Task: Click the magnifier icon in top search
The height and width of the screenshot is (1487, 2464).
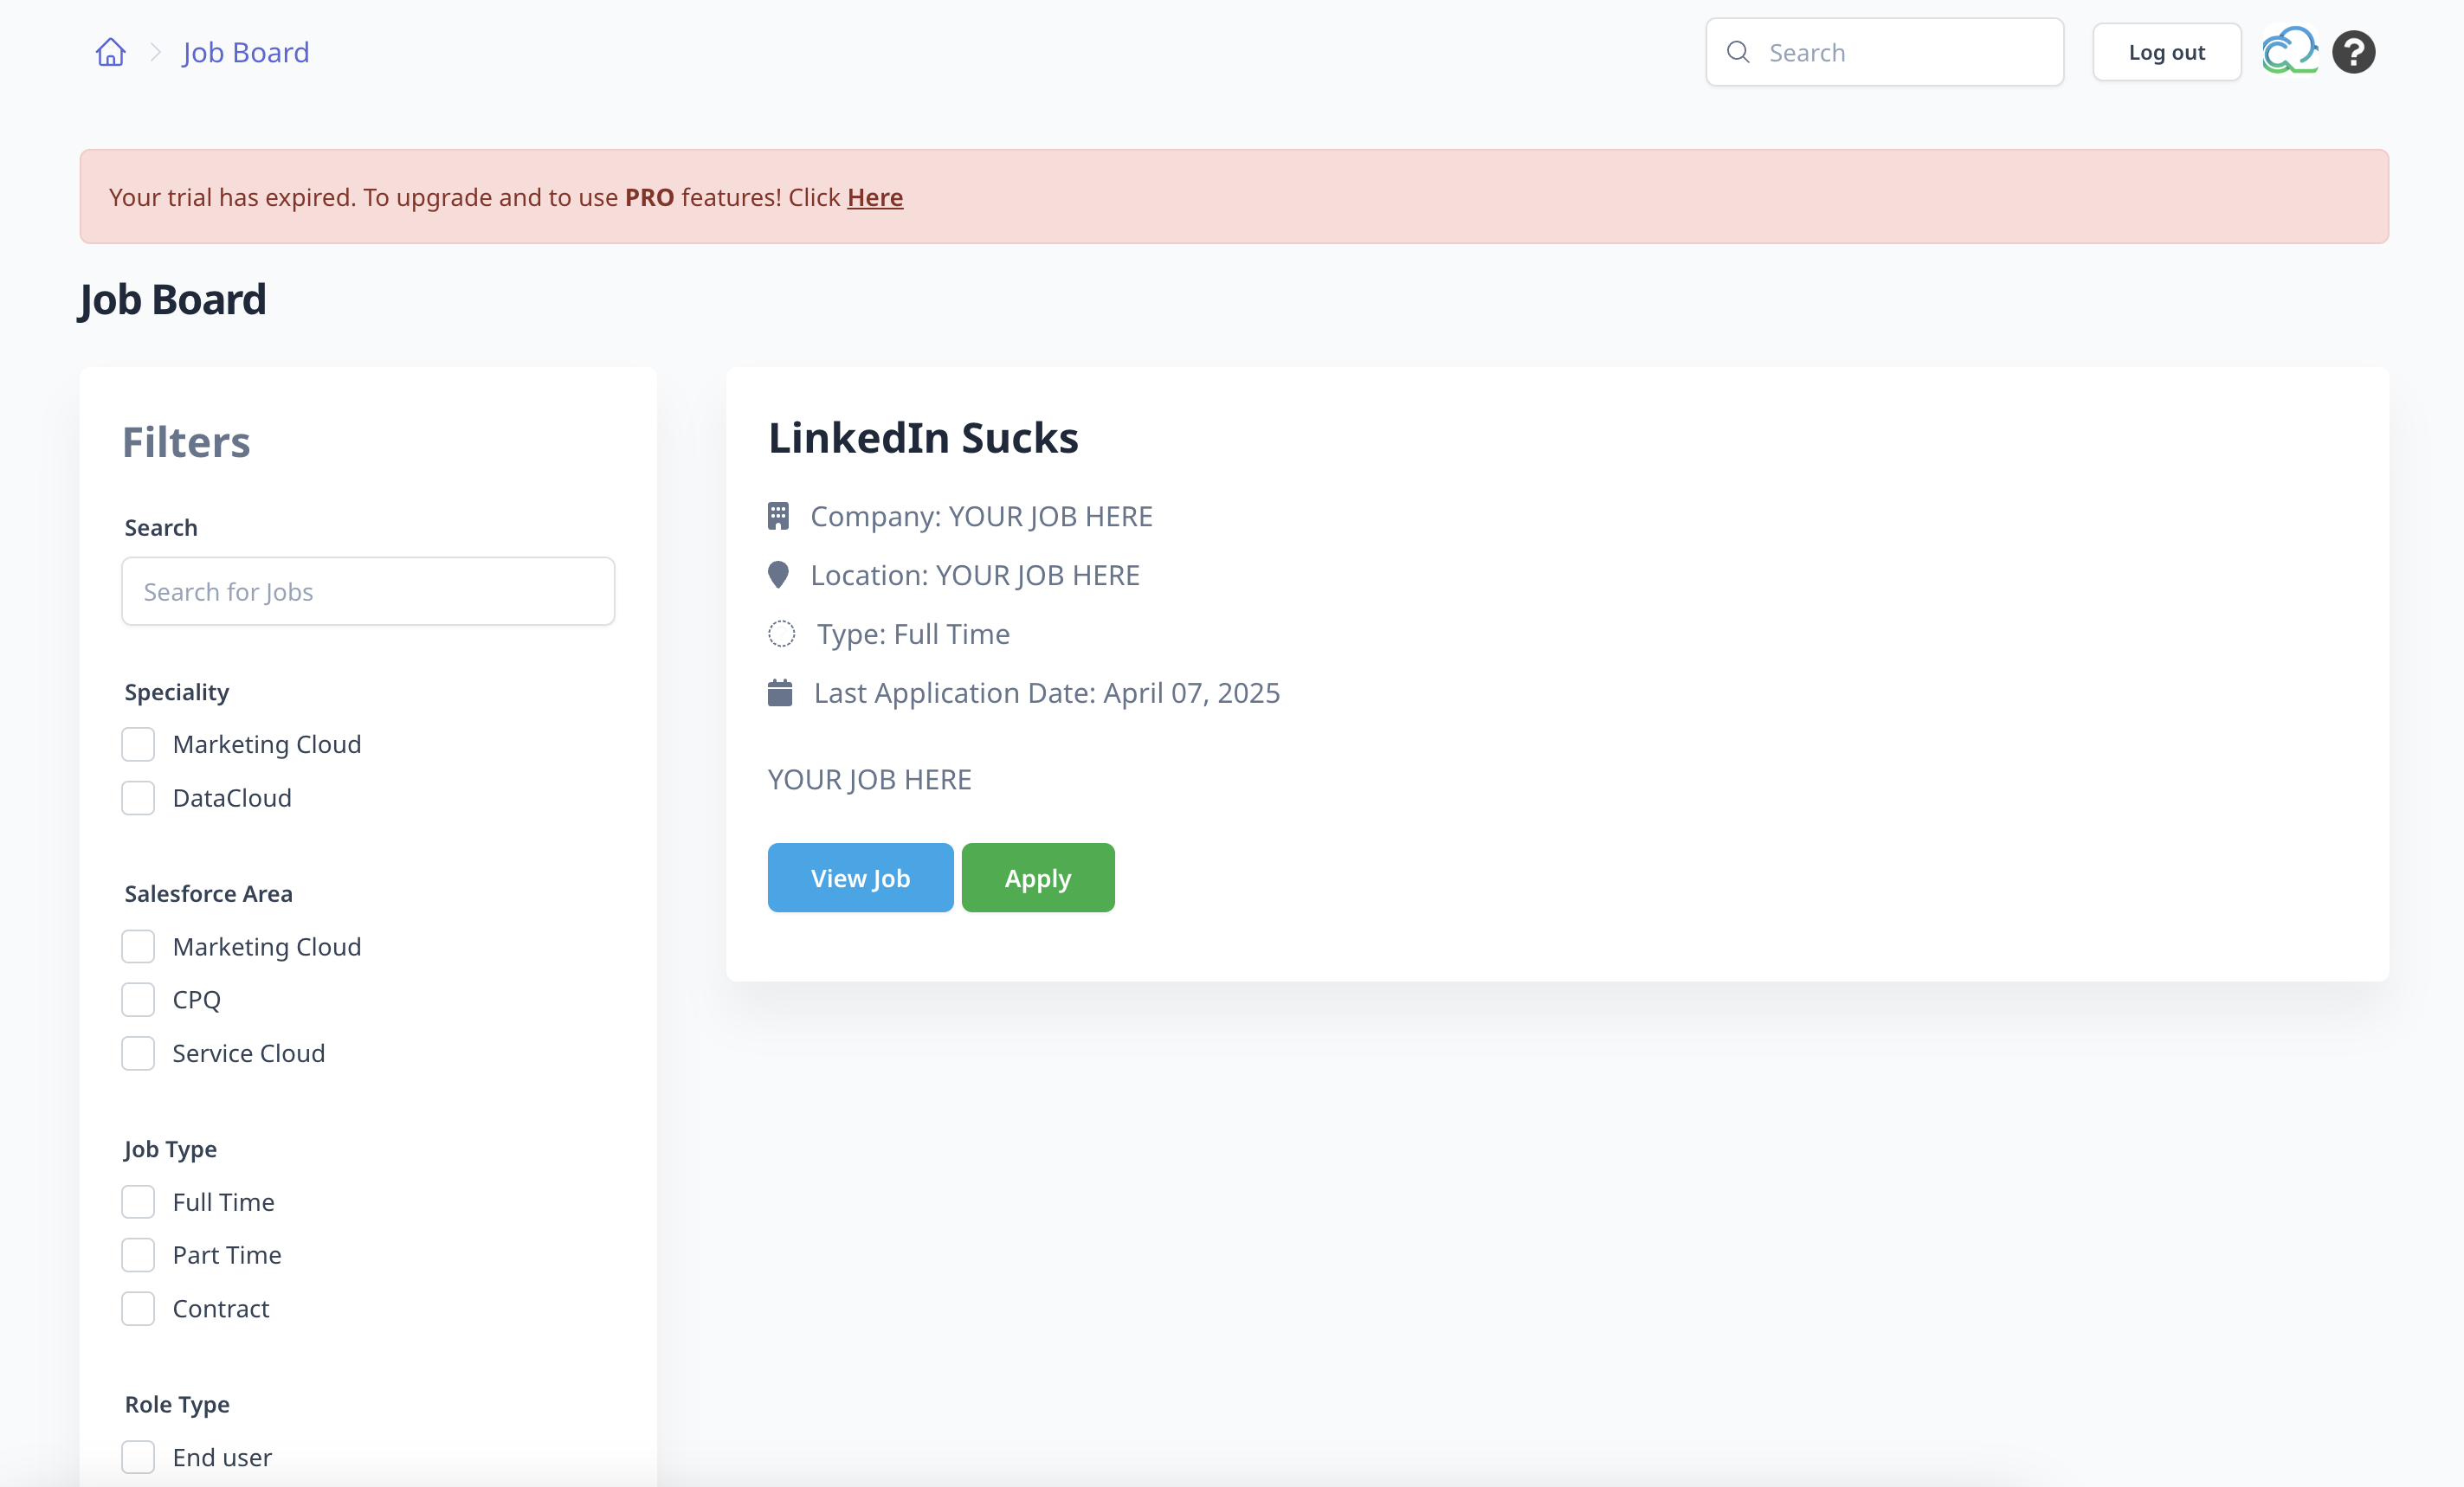Action: pyautogui.click(x=1738, y=52)
